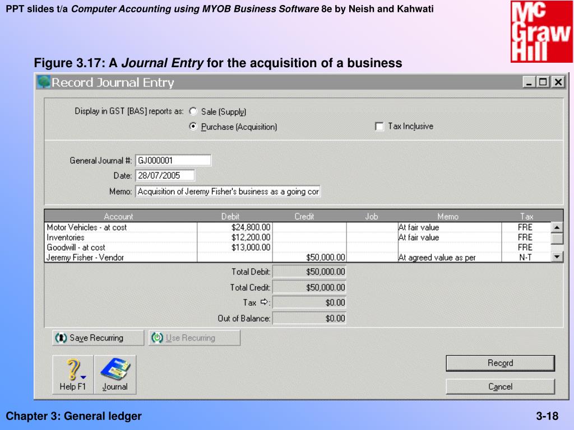The image size is (574, 430).
Task: Click the Memo field about Jeremy Fisher's business
Action: click(x=228, y=191)
